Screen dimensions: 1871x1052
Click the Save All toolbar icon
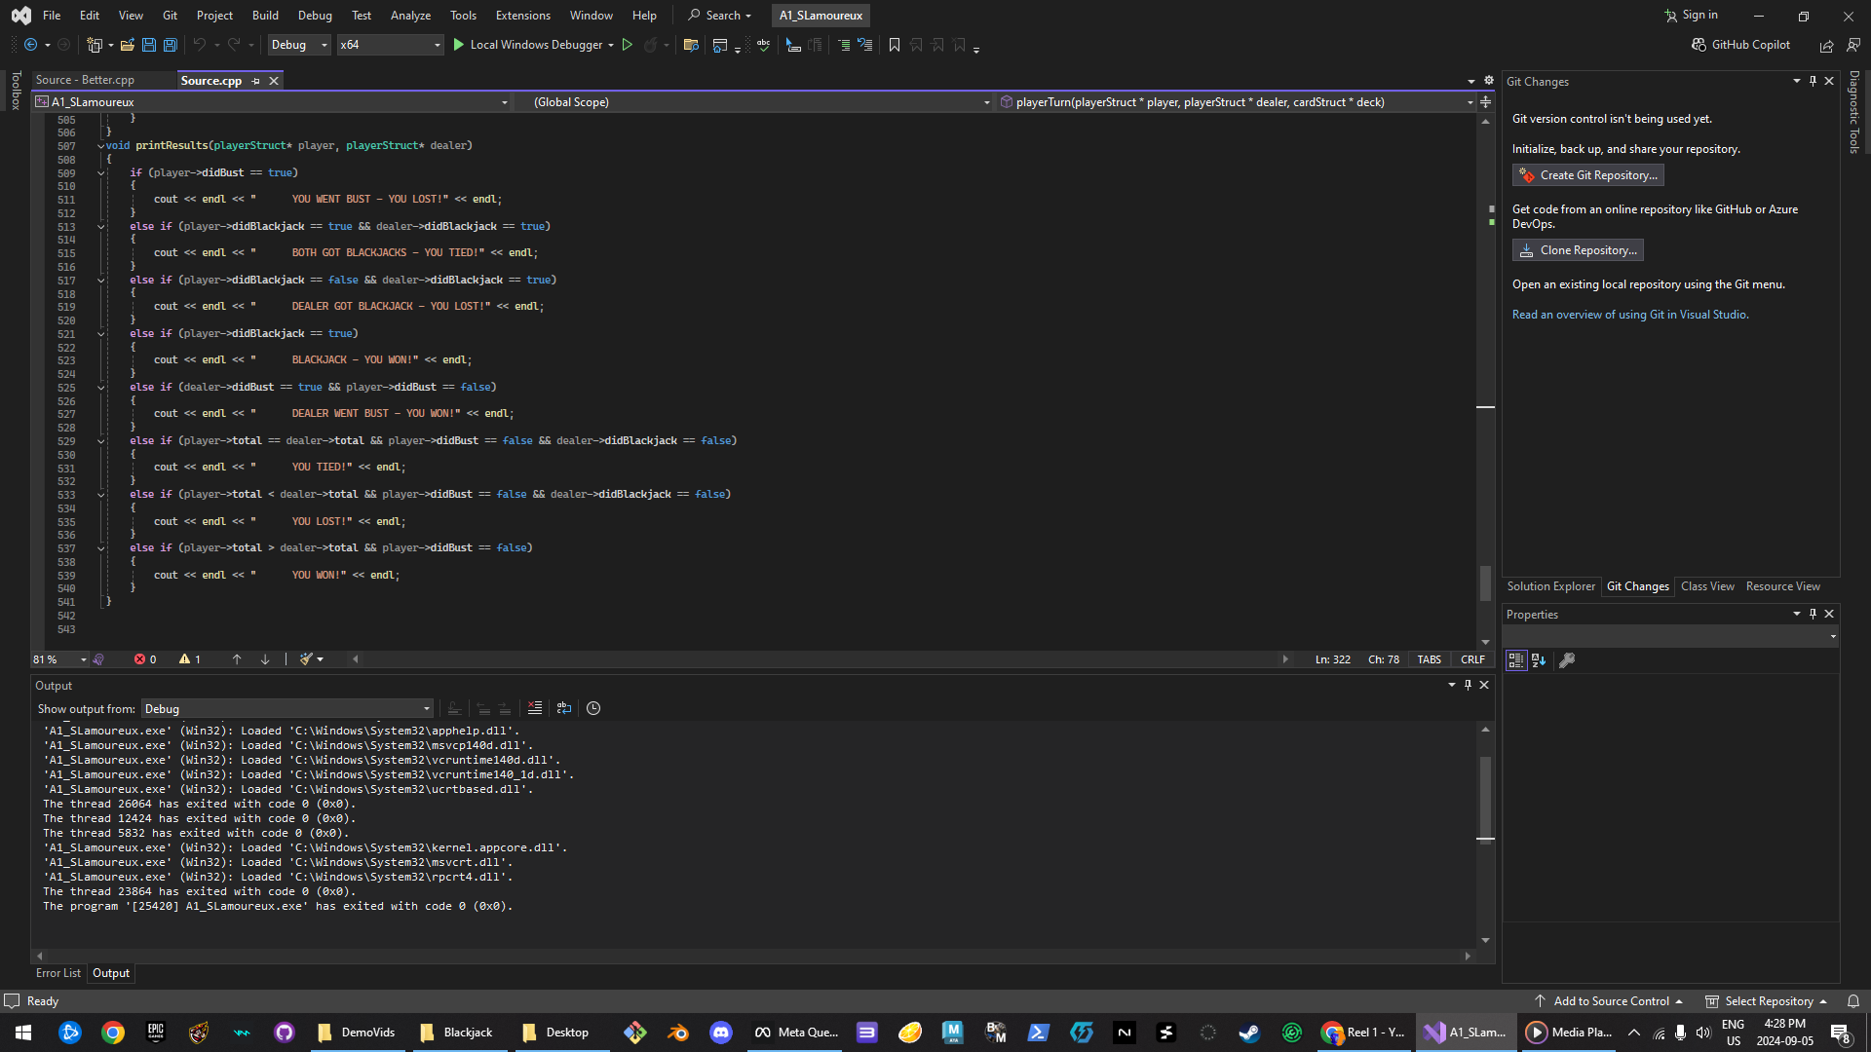[171, 45]
